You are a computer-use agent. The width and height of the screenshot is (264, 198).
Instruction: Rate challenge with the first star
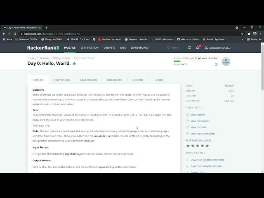click(188, 146)
